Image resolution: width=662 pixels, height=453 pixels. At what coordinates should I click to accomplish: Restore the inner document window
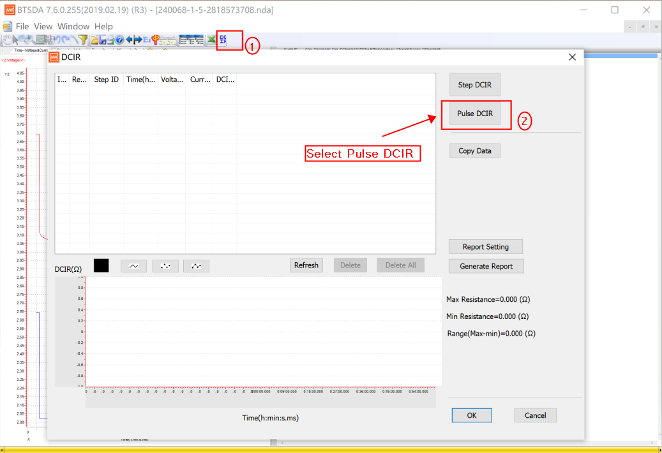coord(643,27)
